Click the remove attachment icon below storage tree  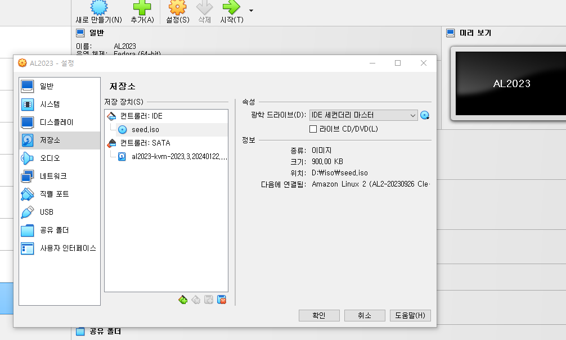point(222,300)
